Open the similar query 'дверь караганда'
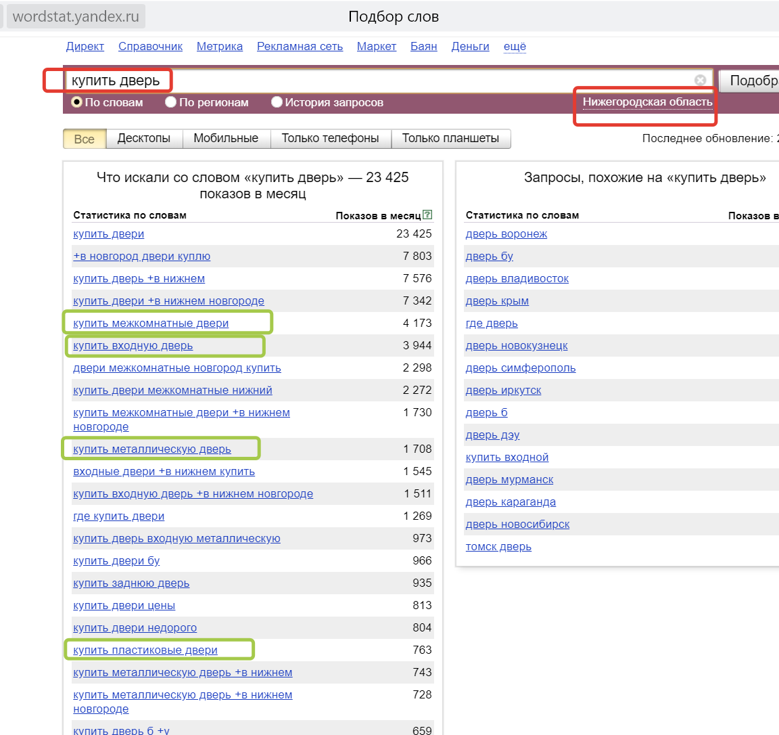The width and height of the screenshot is (779, 735). 511,502
